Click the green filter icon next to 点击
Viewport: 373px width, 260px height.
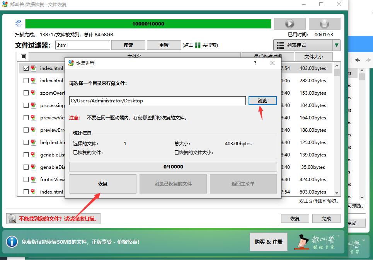(198, 45)
